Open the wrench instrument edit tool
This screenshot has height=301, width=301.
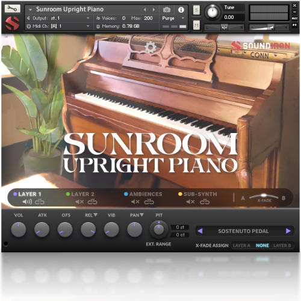13,8
